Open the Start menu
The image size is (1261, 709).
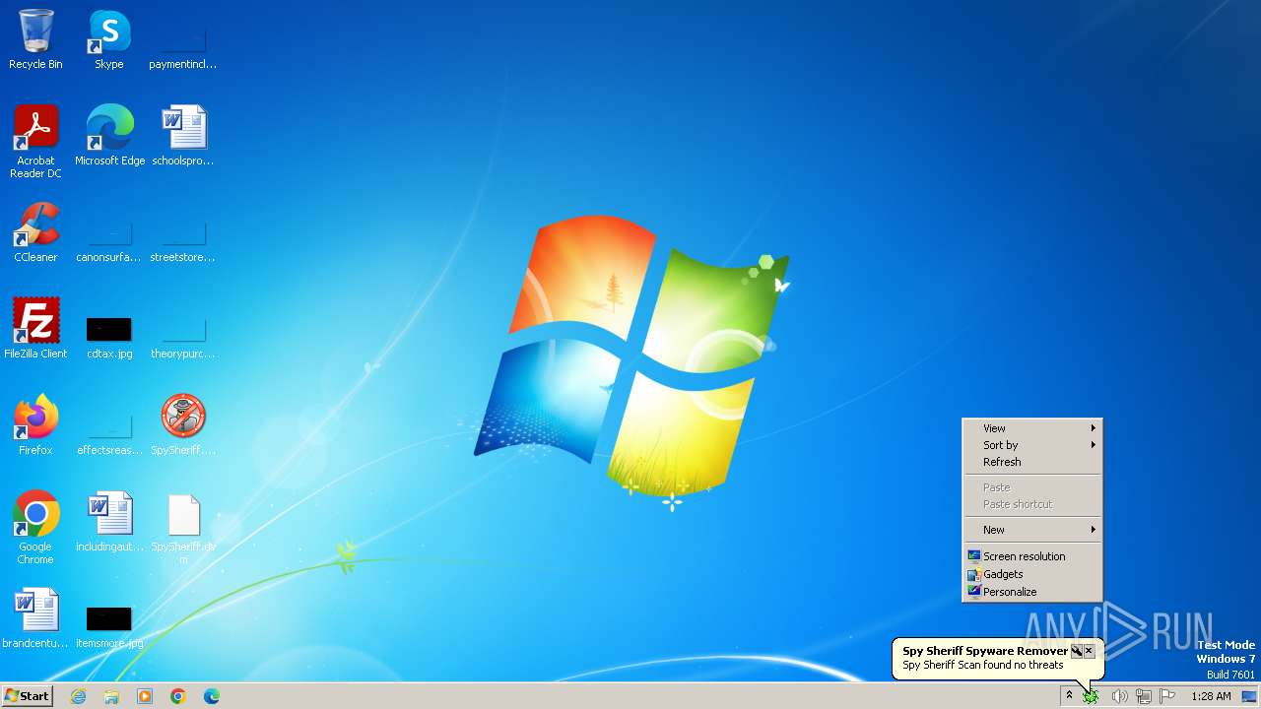point(28,696)
